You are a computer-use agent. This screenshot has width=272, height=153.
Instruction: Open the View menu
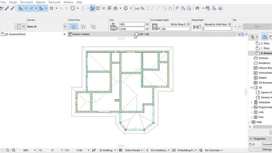click(3, 2)
